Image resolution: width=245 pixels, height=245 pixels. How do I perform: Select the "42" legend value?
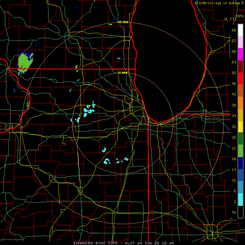coord(234,94)
